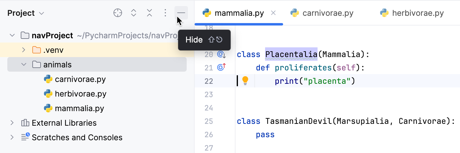Screen dimensions: 460x153
Task: Select mammalia.py in the project tree
Action: (79, 108)
